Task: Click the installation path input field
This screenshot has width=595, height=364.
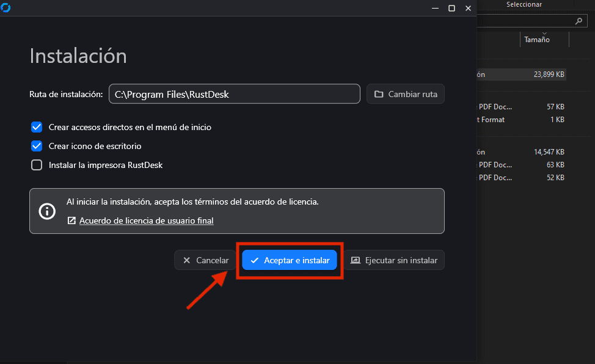Action: click(235, 94)
